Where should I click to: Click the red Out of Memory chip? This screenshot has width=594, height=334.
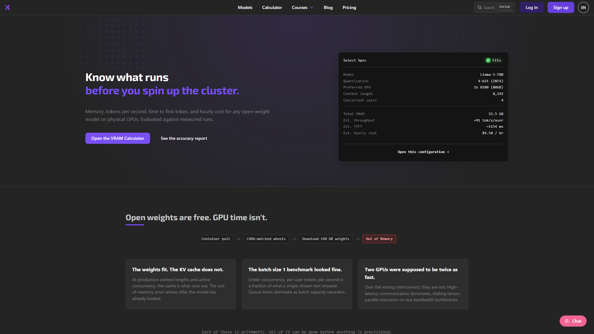(x=379, y=239)
